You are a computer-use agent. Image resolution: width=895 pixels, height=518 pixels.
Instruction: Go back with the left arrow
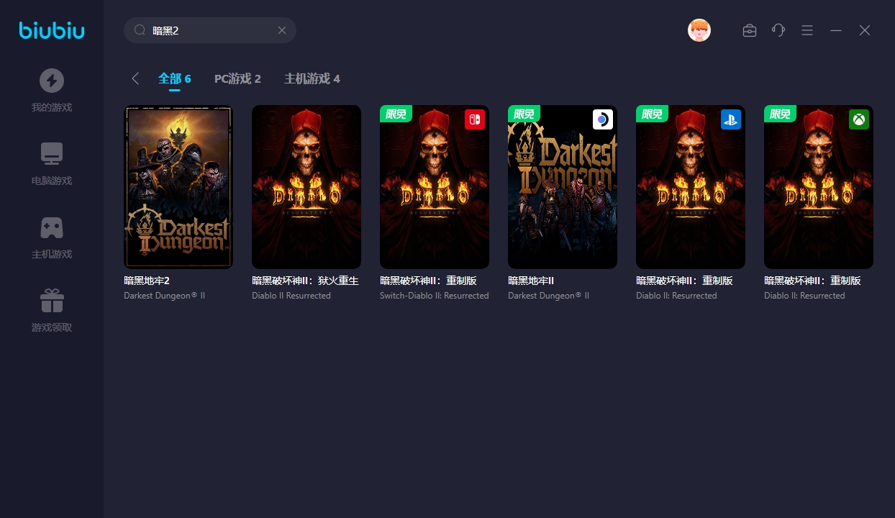135,78
